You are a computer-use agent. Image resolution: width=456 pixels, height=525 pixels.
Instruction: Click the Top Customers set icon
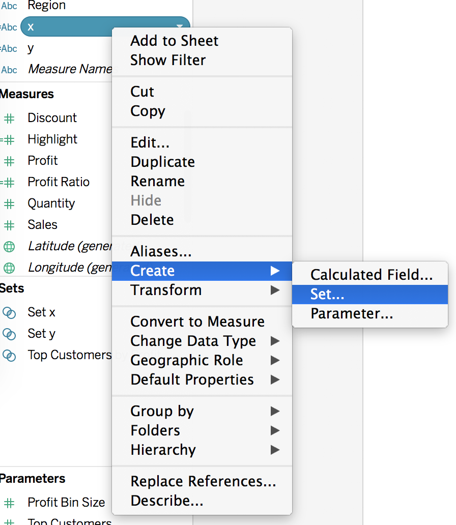pos(9,355)
